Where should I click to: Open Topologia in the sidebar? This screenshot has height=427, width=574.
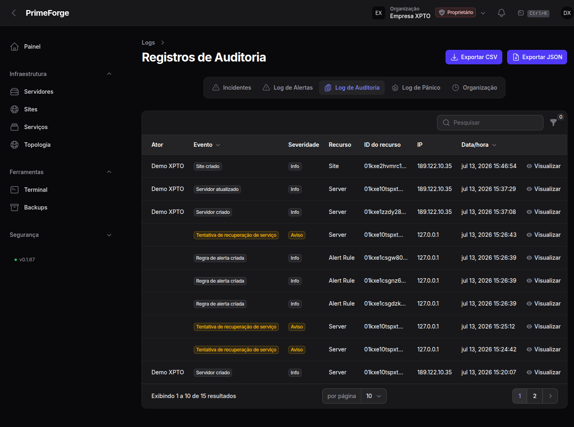[60, 145]
